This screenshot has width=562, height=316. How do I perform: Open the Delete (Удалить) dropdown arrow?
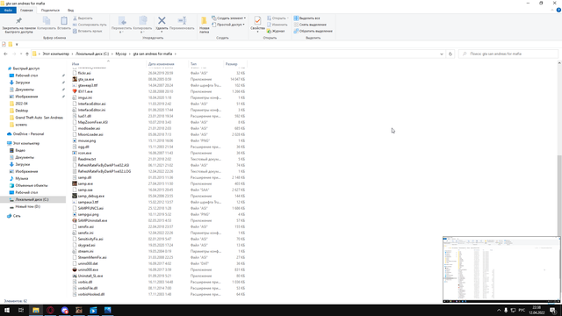coord(162,32)
